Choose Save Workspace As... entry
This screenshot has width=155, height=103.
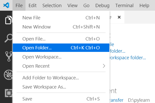pos(61,87)
